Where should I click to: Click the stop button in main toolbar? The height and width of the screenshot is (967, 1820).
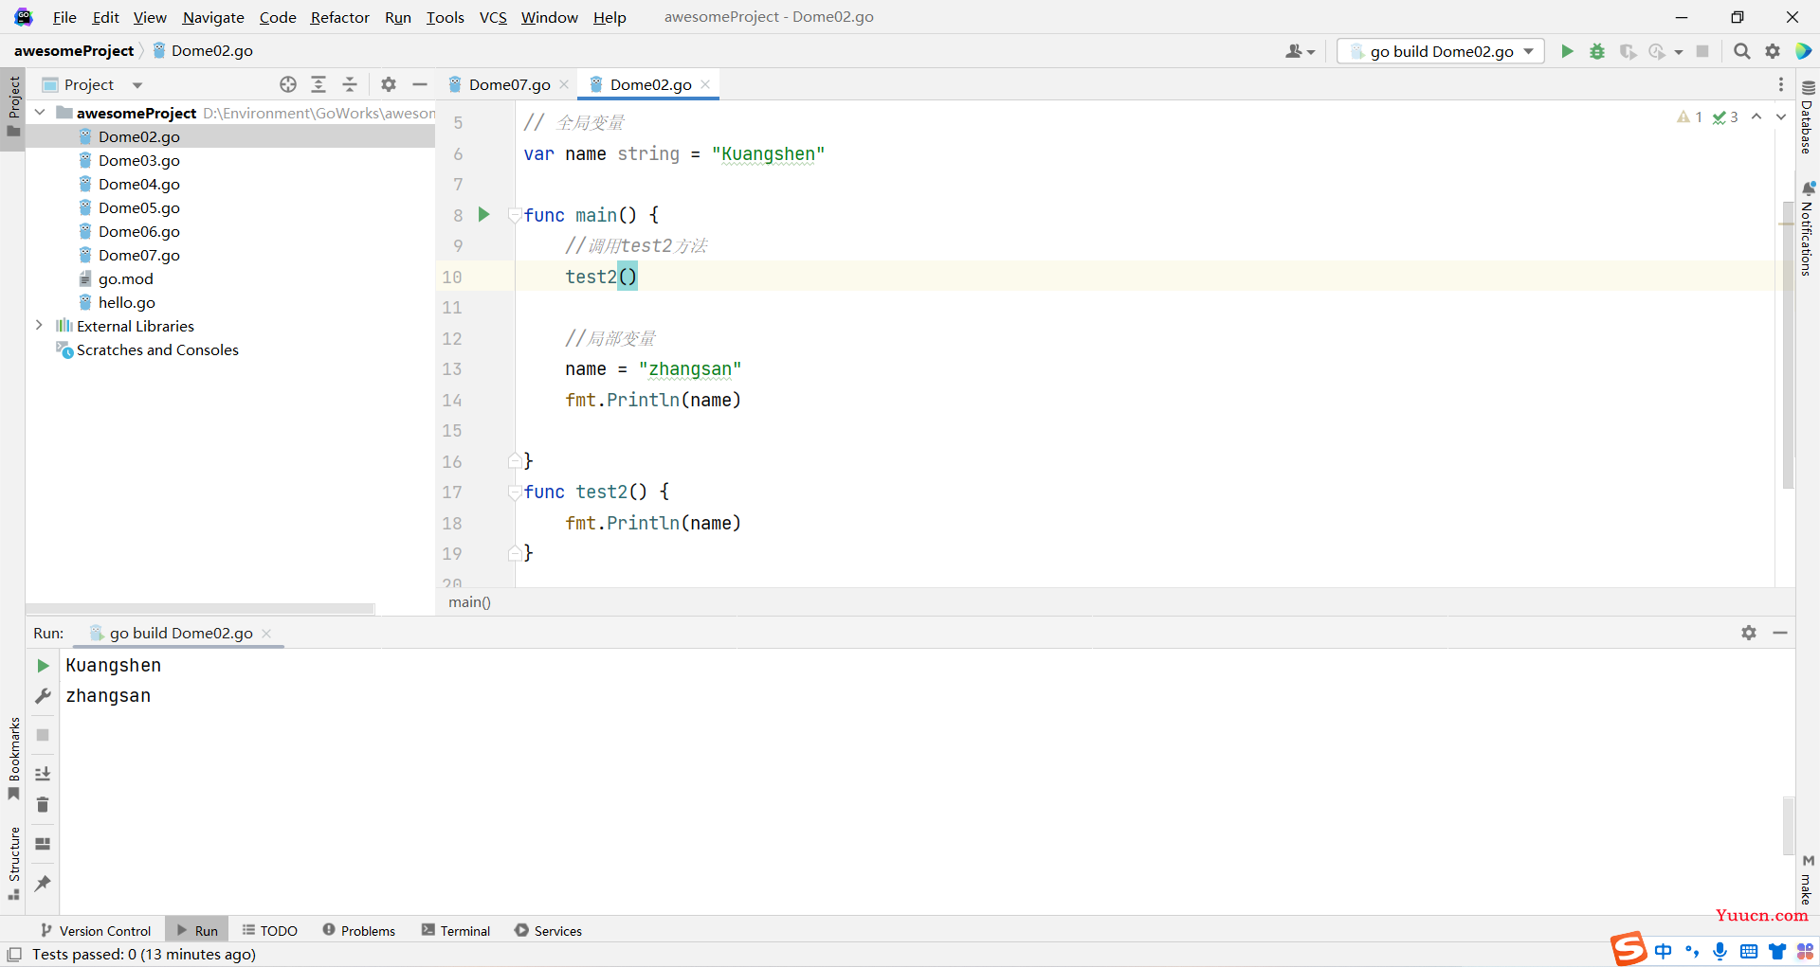click(1702, 51)
